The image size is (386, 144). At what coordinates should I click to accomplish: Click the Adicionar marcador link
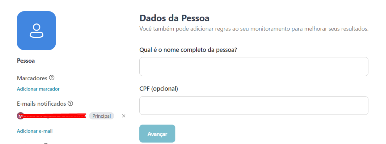click(x=38, y=89)
